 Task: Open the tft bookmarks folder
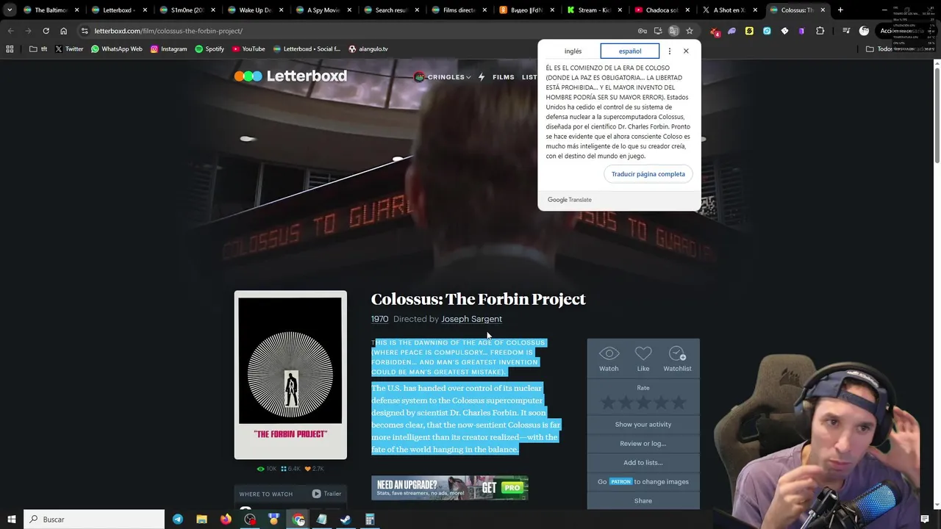tap(38, 48)
